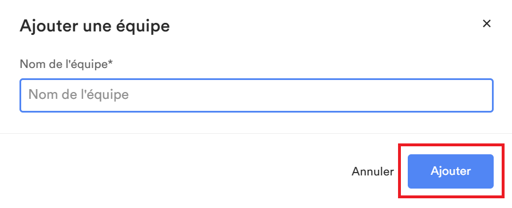The height and width of the screenshot is (208, 512).
Task: Exit the add team modal via X
Action: click(x=487, y=23)
